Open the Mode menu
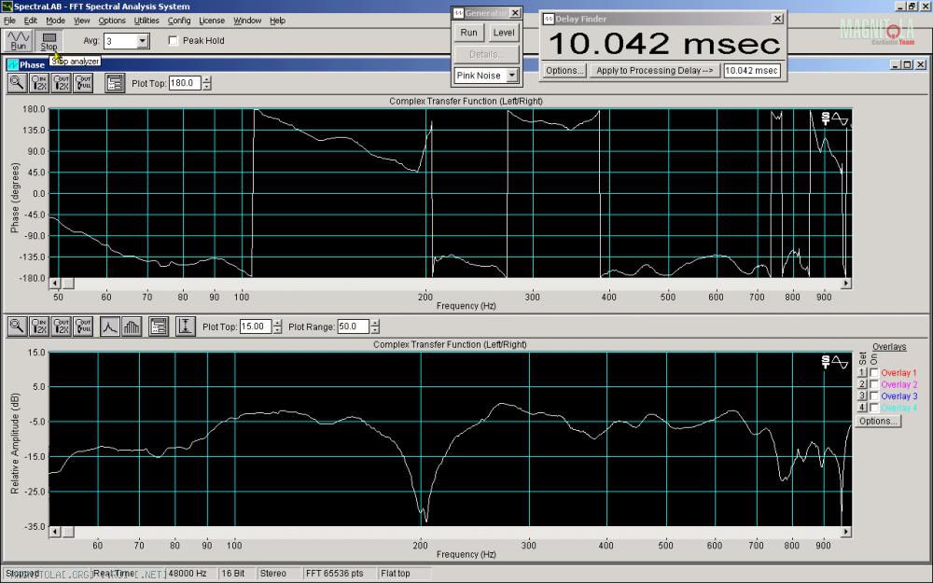Image resolution: width=933 pixels, height=583 pixels. 55,21
